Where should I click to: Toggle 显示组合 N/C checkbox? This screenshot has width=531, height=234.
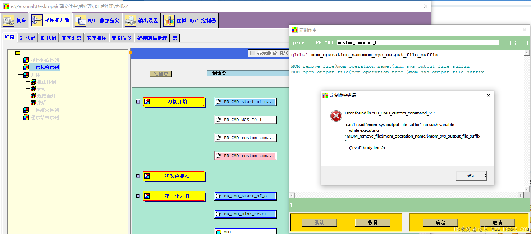252,53
